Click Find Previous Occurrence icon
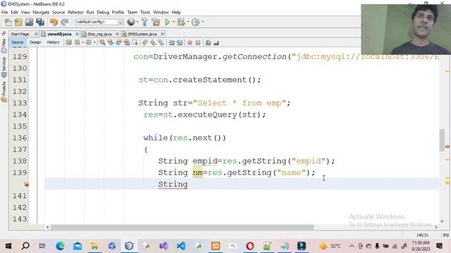 click(x=111, y=43)
